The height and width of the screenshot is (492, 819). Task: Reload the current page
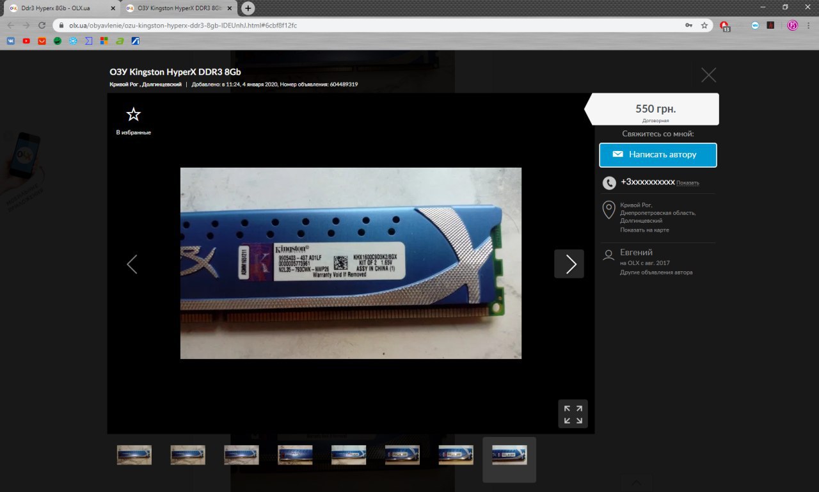coord(42,25)
